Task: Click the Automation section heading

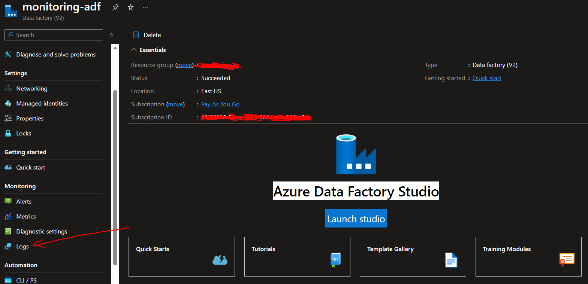Action: (21, 265)
